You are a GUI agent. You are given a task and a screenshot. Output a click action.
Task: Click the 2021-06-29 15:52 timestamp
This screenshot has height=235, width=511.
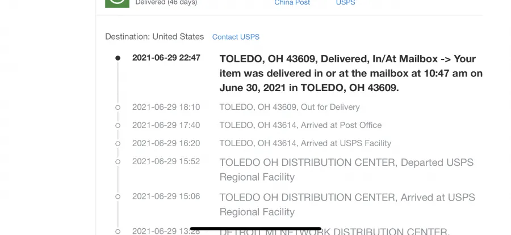click(166, 161)
